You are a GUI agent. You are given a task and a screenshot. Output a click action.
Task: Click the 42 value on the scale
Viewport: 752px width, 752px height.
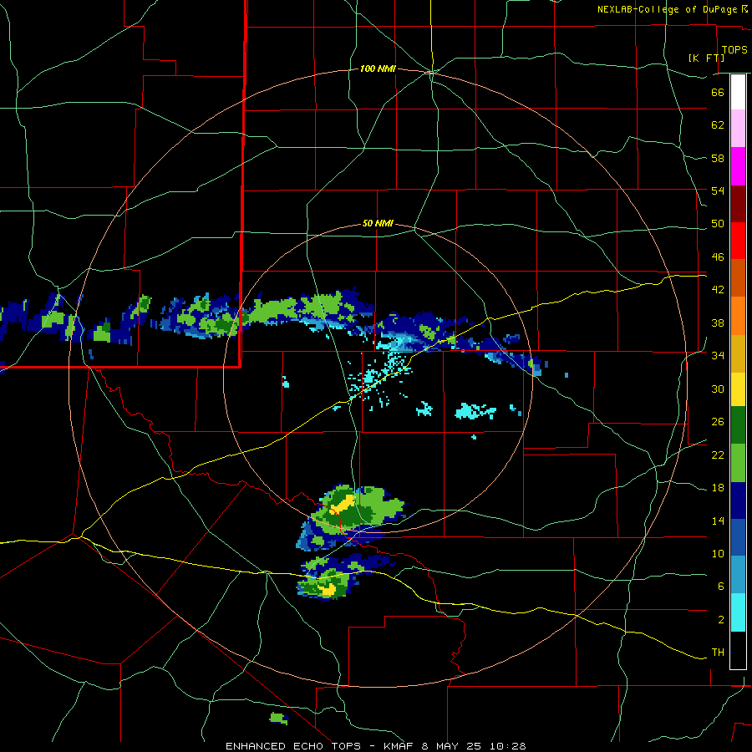pos(718,290)
